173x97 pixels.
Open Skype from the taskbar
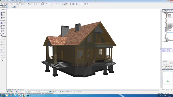tap(15, 96)
